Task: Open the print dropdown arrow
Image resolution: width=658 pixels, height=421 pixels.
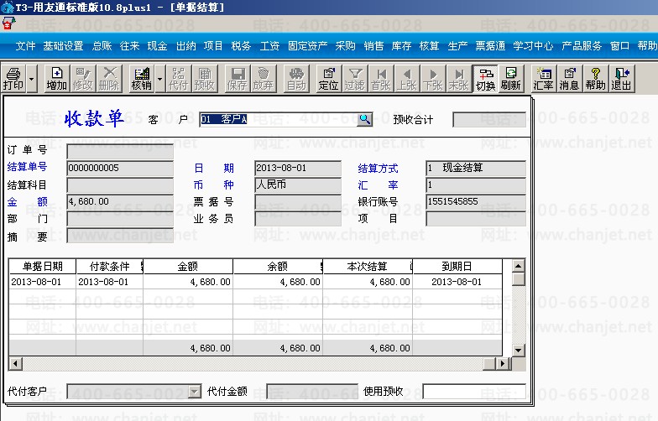Action: point(32,79)
